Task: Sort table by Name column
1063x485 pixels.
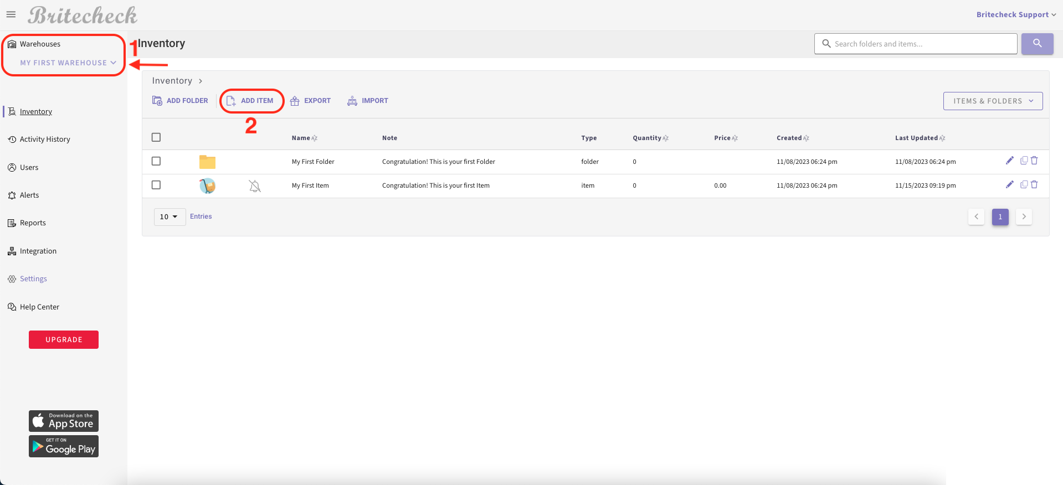Action: (x=304, y=138)
